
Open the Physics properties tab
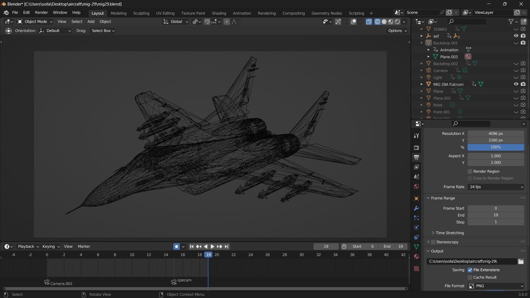(x=416, y=228)
